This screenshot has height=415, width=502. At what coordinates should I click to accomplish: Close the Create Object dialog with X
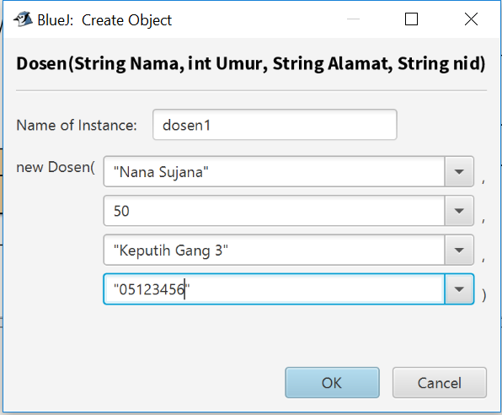471,19
